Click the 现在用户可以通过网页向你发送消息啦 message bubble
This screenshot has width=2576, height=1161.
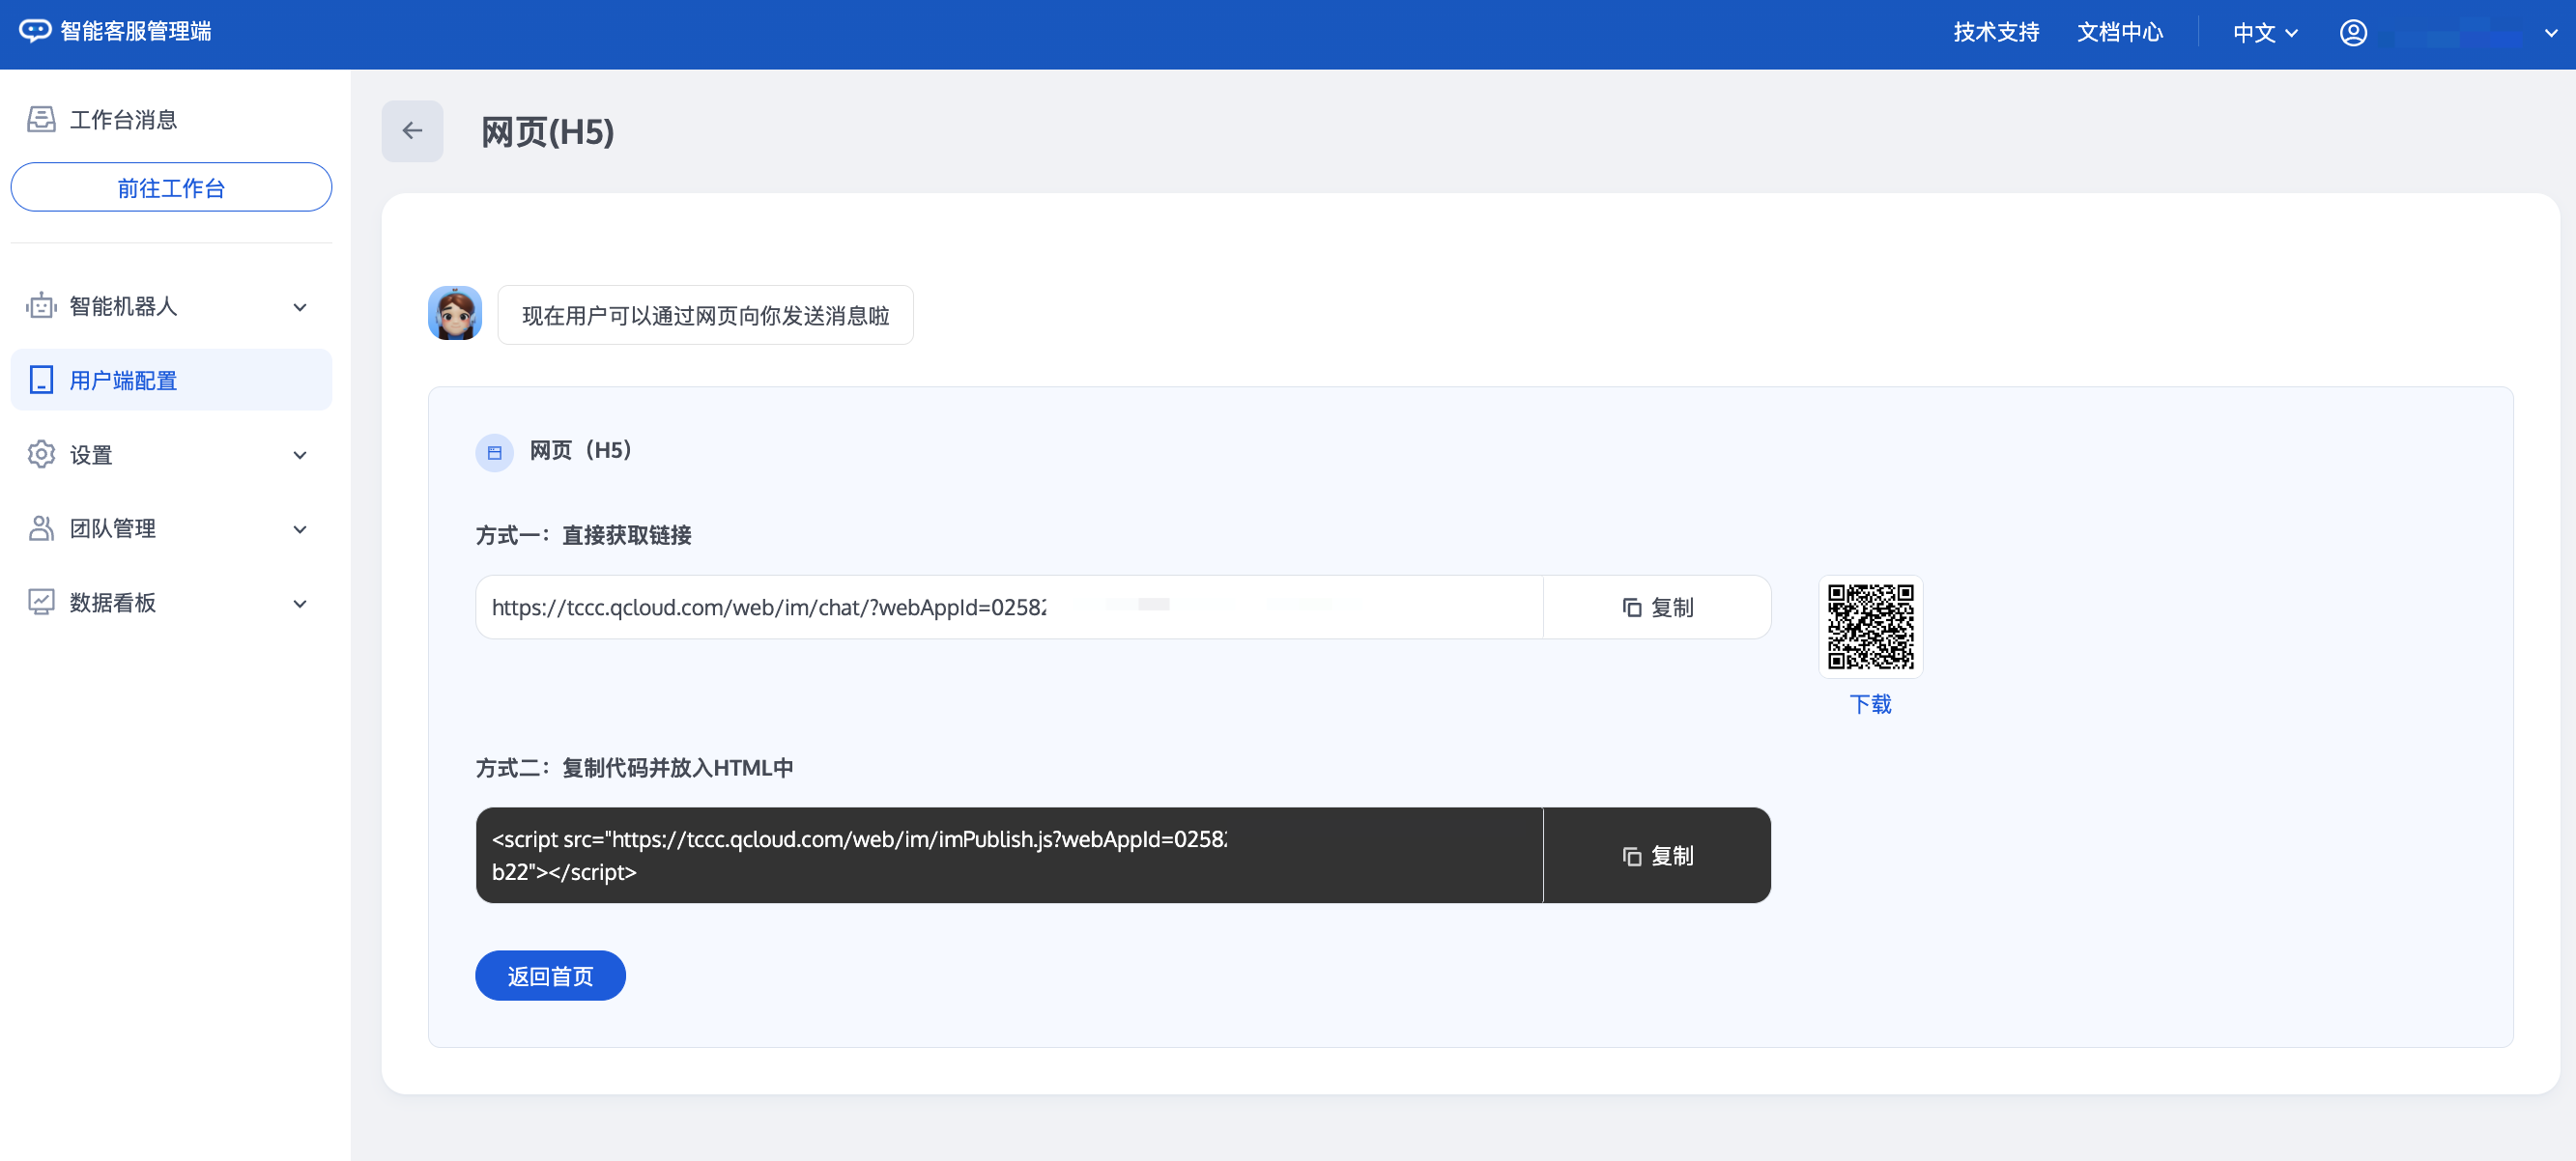(705, 315)
